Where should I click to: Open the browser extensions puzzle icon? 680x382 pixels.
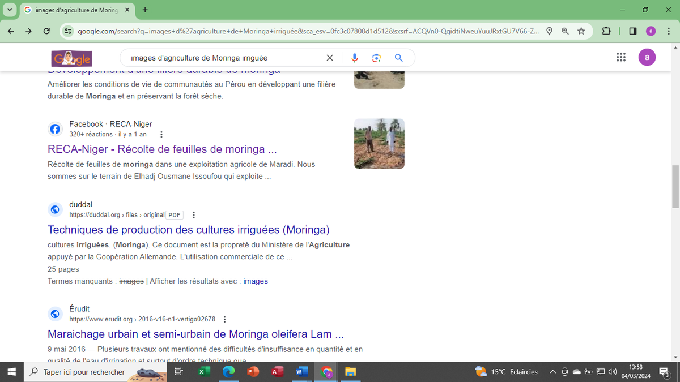pyautogui.click(x=606, y=31)
